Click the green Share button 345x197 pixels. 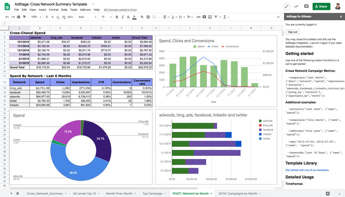pyautogui.click(x=321, y=6)
